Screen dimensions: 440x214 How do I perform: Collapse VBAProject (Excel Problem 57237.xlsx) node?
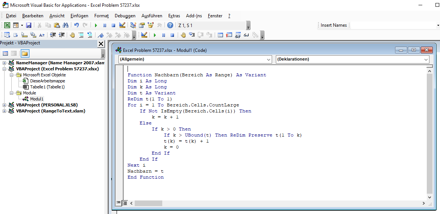4,69
